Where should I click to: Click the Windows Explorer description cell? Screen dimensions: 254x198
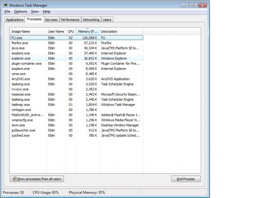click(x=114, y=58)
